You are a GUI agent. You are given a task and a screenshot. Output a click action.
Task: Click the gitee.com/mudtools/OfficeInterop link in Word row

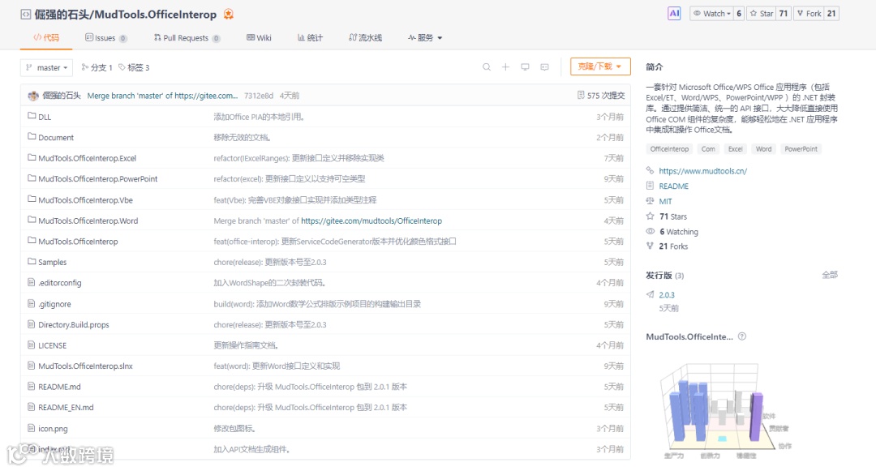[x=371, y=221]
